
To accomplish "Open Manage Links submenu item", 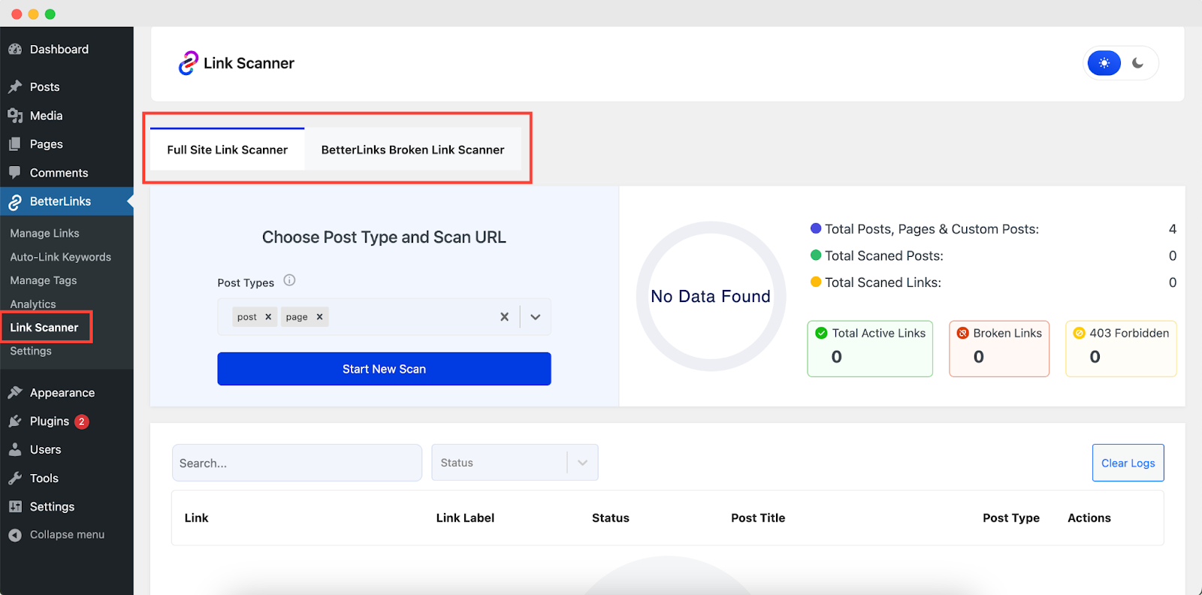I will pos(45,234).
